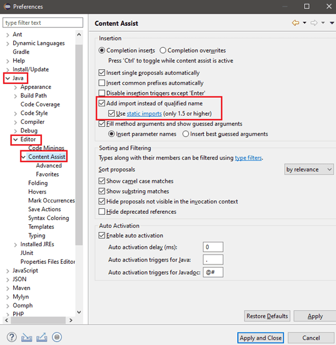Click the greyed-out Forward navigation arrow
Viewport: 336px width, 345px height.
click(x=314, y=23)
